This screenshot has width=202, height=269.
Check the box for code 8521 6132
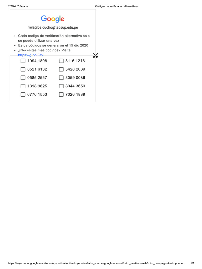tap(23, 69)
